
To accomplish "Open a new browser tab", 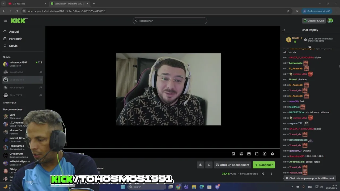I will click(94, 4).
